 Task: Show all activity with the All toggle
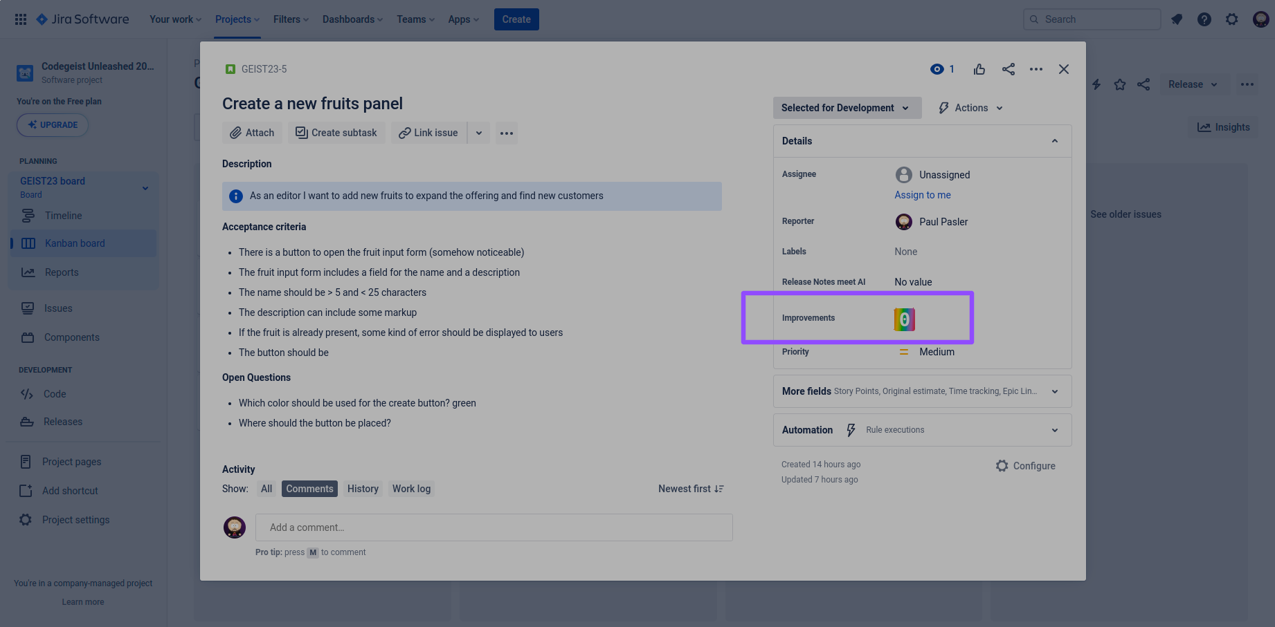(x=266, y=488)
